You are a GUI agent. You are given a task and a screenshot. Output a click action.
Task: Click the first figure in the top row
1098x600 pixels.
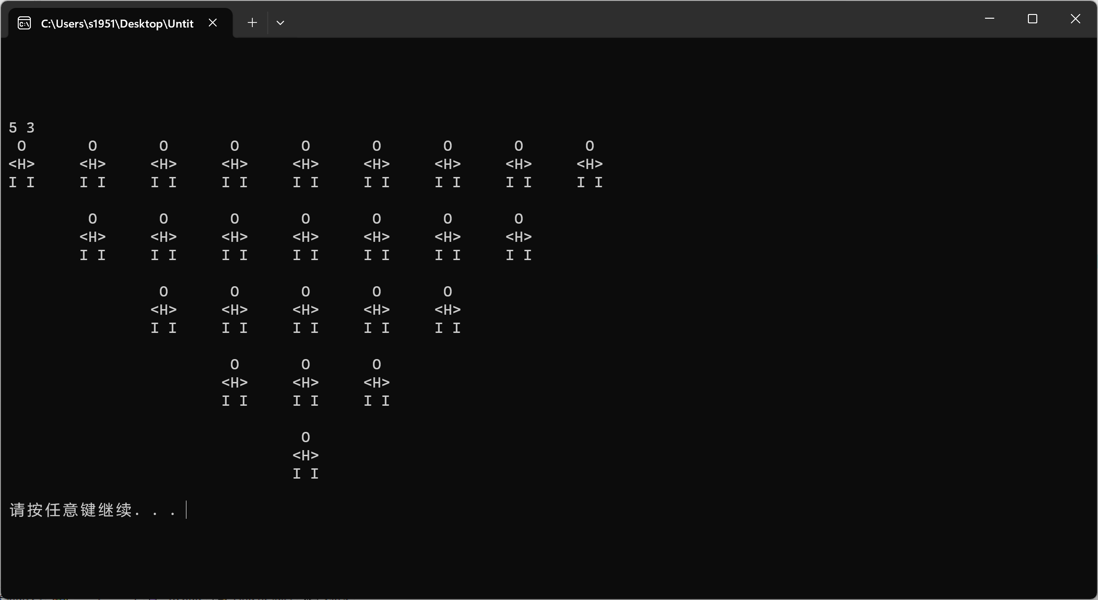click(x=21, y=164)
